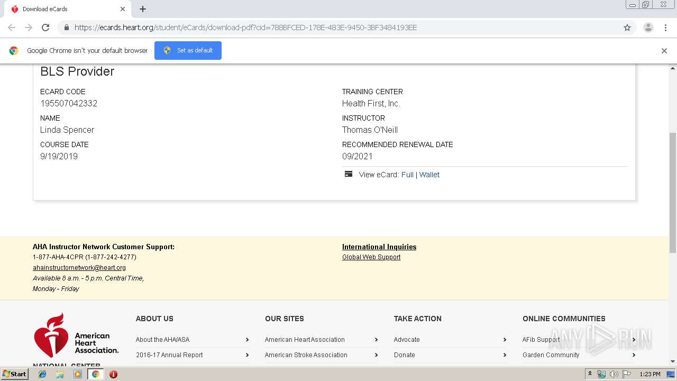Close the Download eCards tab
This screenshot has width=677, height=381.
pos(123,9)
